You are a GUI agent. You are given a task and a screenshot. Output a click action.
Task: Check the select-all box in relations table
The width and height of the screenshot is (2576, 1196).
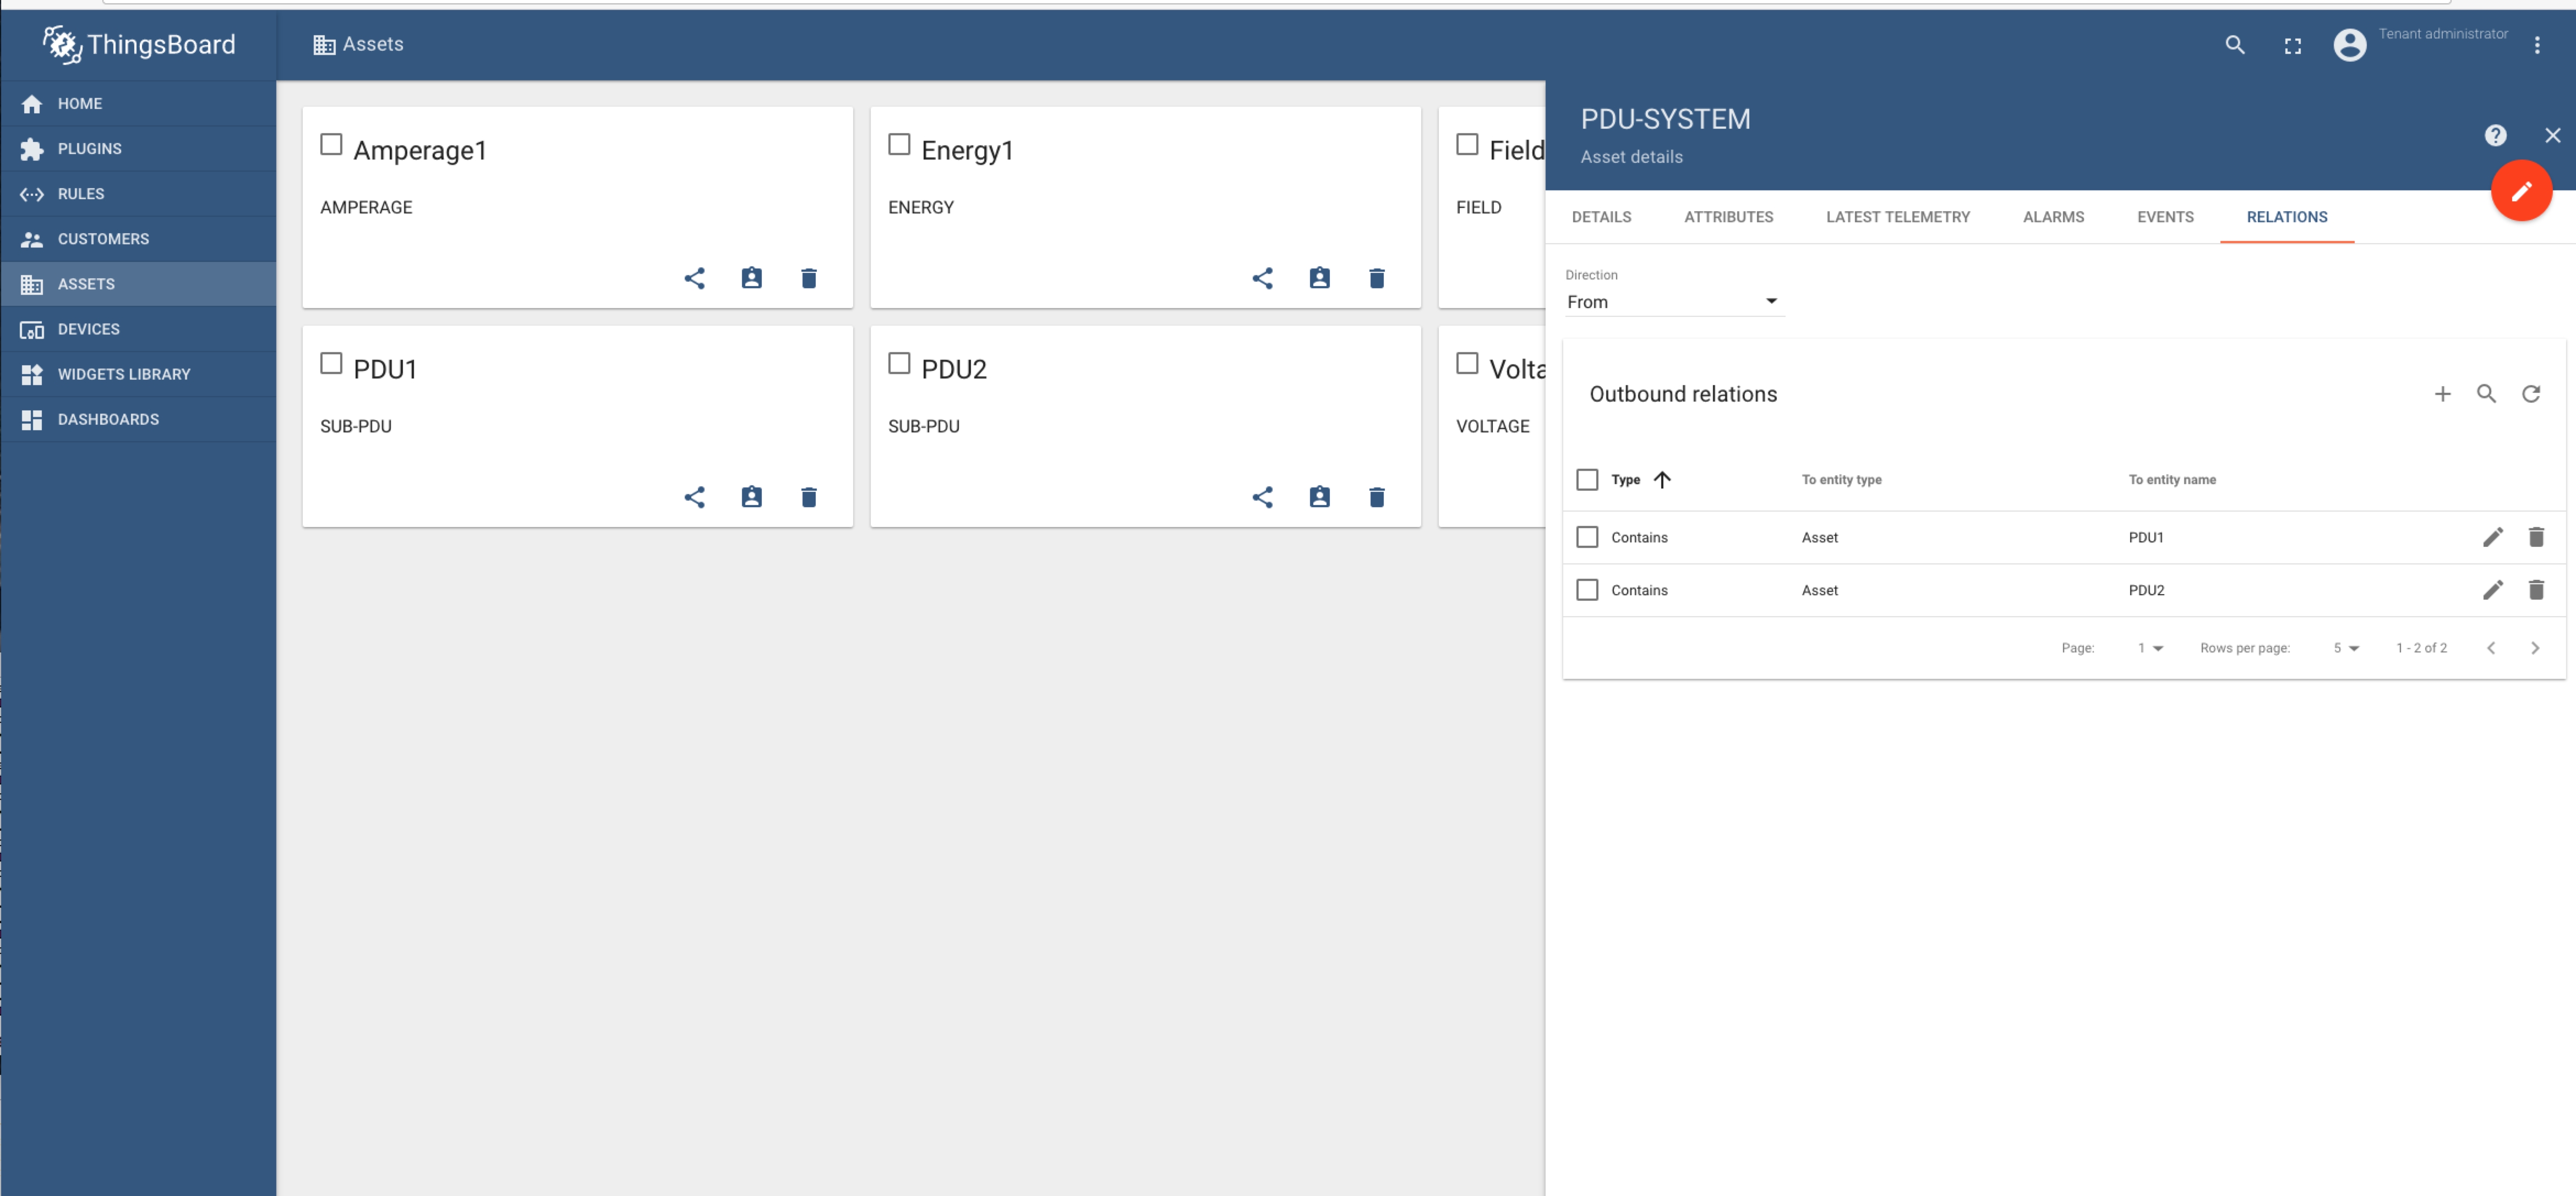click(1587, 480)
